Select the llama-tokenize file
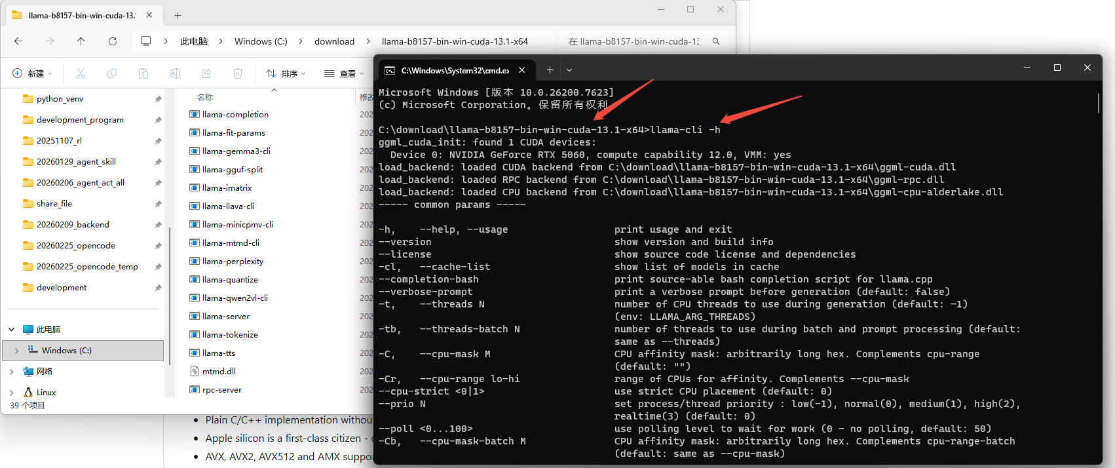The image size is (1115, 468). [230, 334]
